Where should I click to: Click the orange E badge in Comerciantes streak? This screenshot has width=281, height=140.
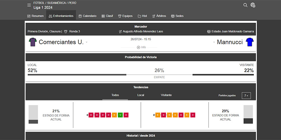(x=115, y=115)
